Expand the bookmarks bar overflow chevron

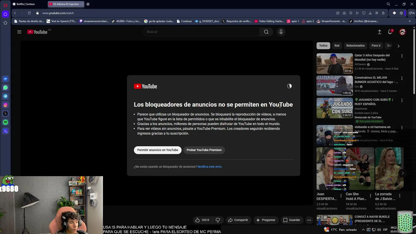click(409, 21)
